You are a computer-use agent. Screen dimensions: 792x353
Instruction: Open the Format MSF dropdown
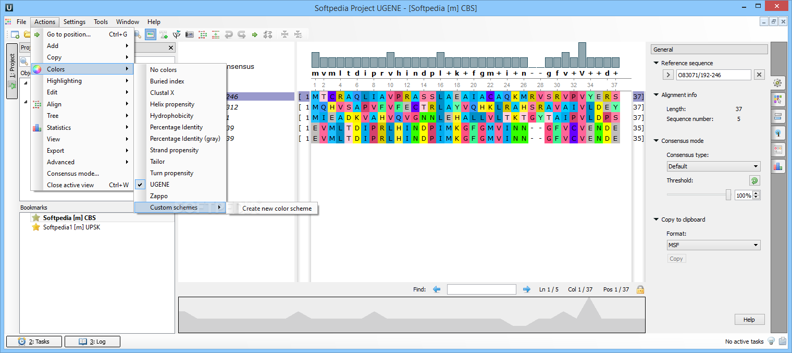point(713,245)
